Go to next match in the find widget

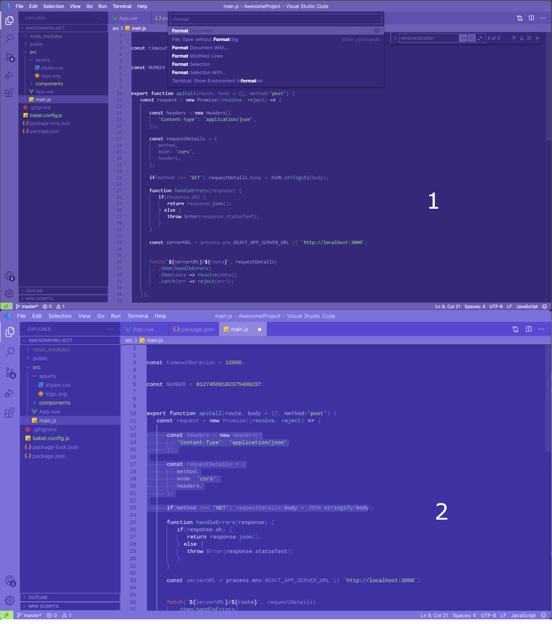tap(522, 38)
